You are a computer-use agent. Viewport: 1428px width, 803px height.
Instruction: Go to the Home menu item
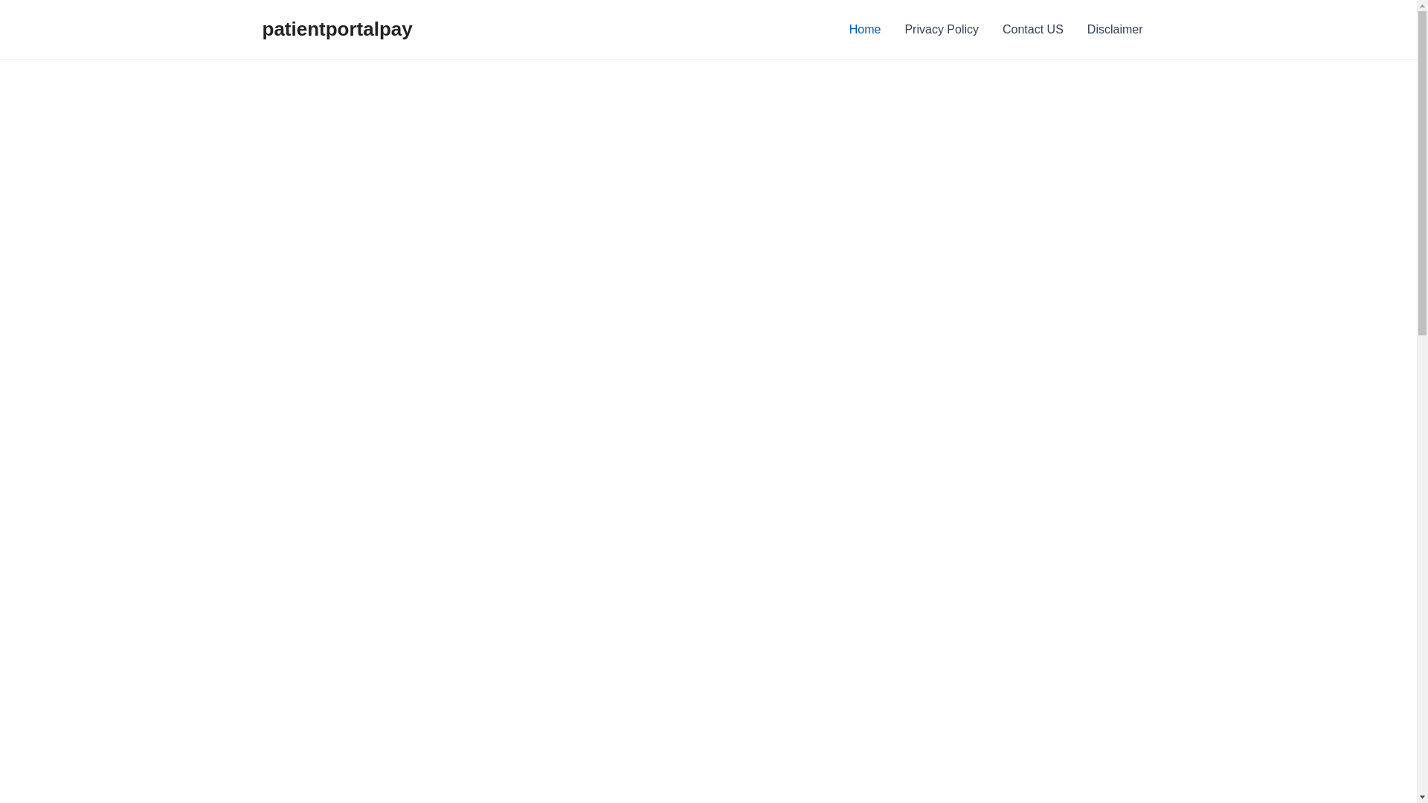click(864, 30)
